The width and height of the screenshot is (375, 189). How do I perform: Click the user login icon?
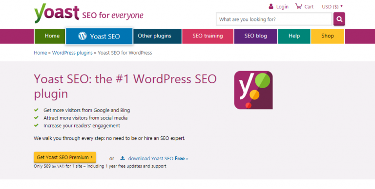pyautogui.click(x=271, y=6)
